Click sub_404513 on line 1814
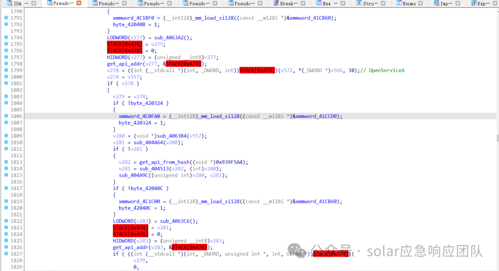 [154, 169]
